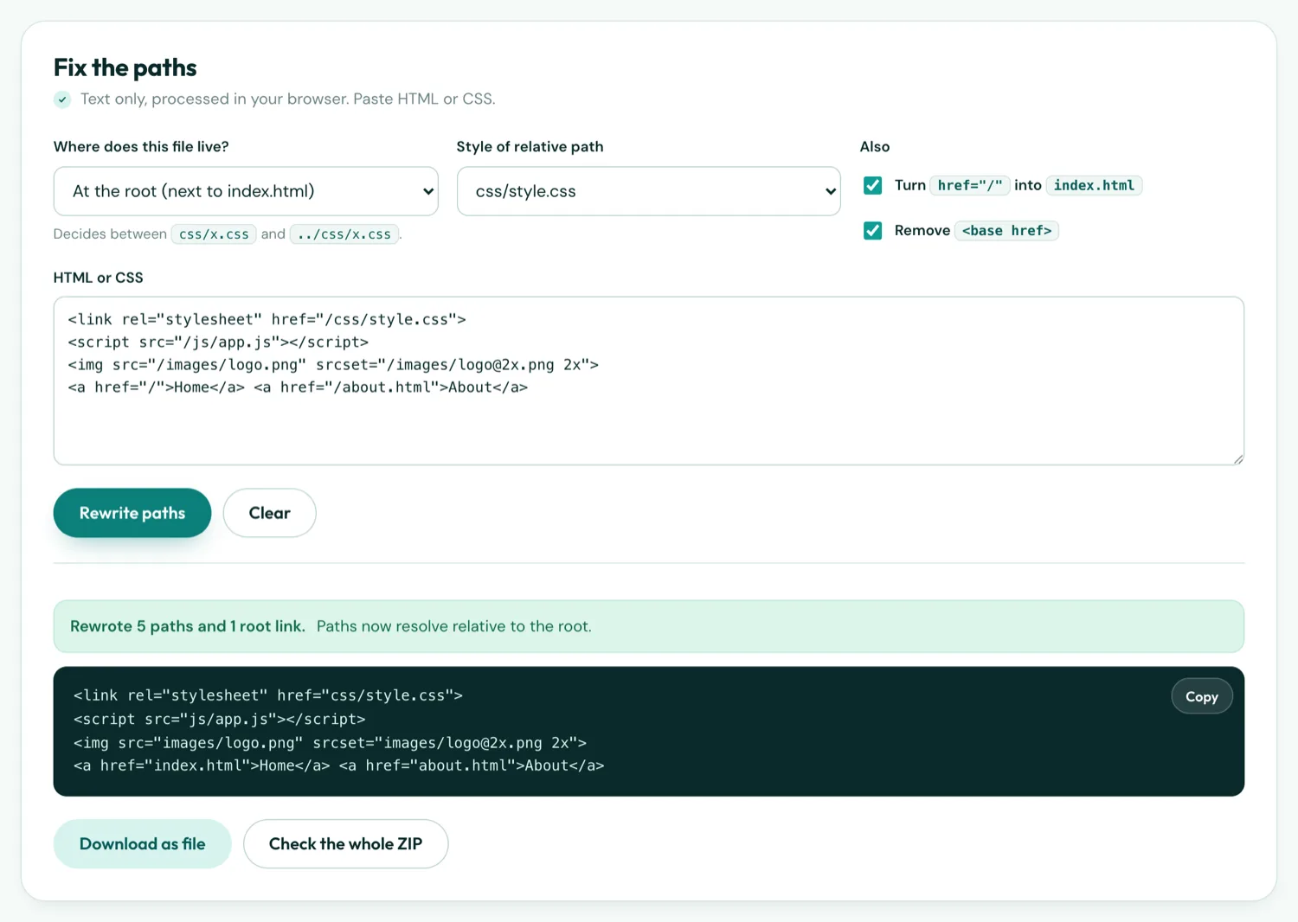This screenshot has width=1298, height=922.
Task: Click the 'Style of relative path' label
Action: (x=530, y=147)
